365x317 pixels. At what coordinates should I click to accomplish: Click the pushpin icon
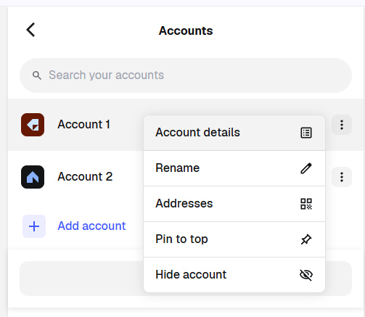click(306, 239)
